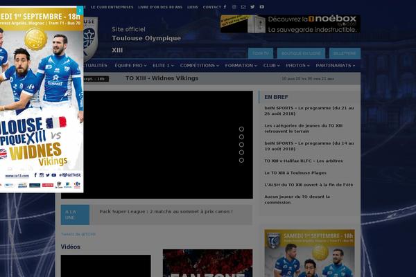Expand the FORMATION dropdown menu
This screenshot has width=416, height=277.
pos(241,66)
